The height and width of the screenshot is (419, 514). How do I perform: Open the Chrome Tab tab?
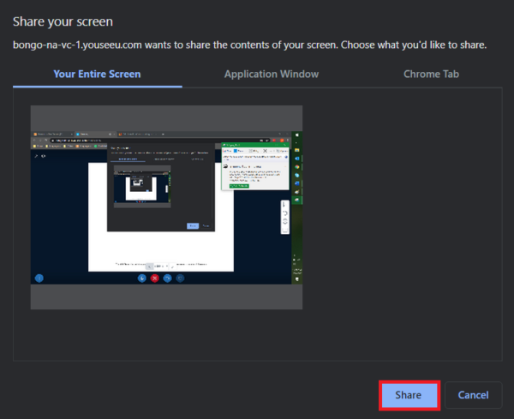pyautogui.click(x=431, y=74)
